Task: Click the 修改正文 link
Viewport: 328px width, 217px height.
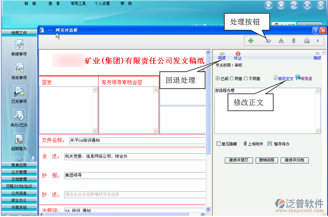Action: [283, 78]
